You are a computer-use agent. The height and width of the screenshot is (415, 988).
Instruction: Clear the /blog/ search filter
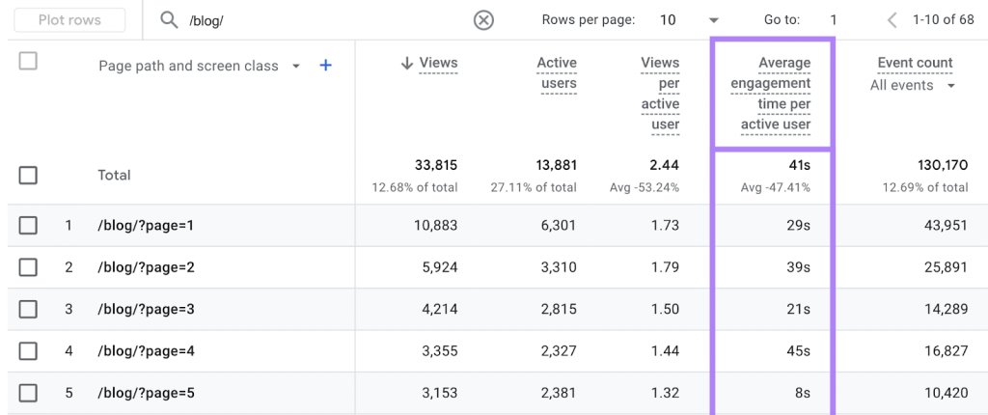coord(483,21)
